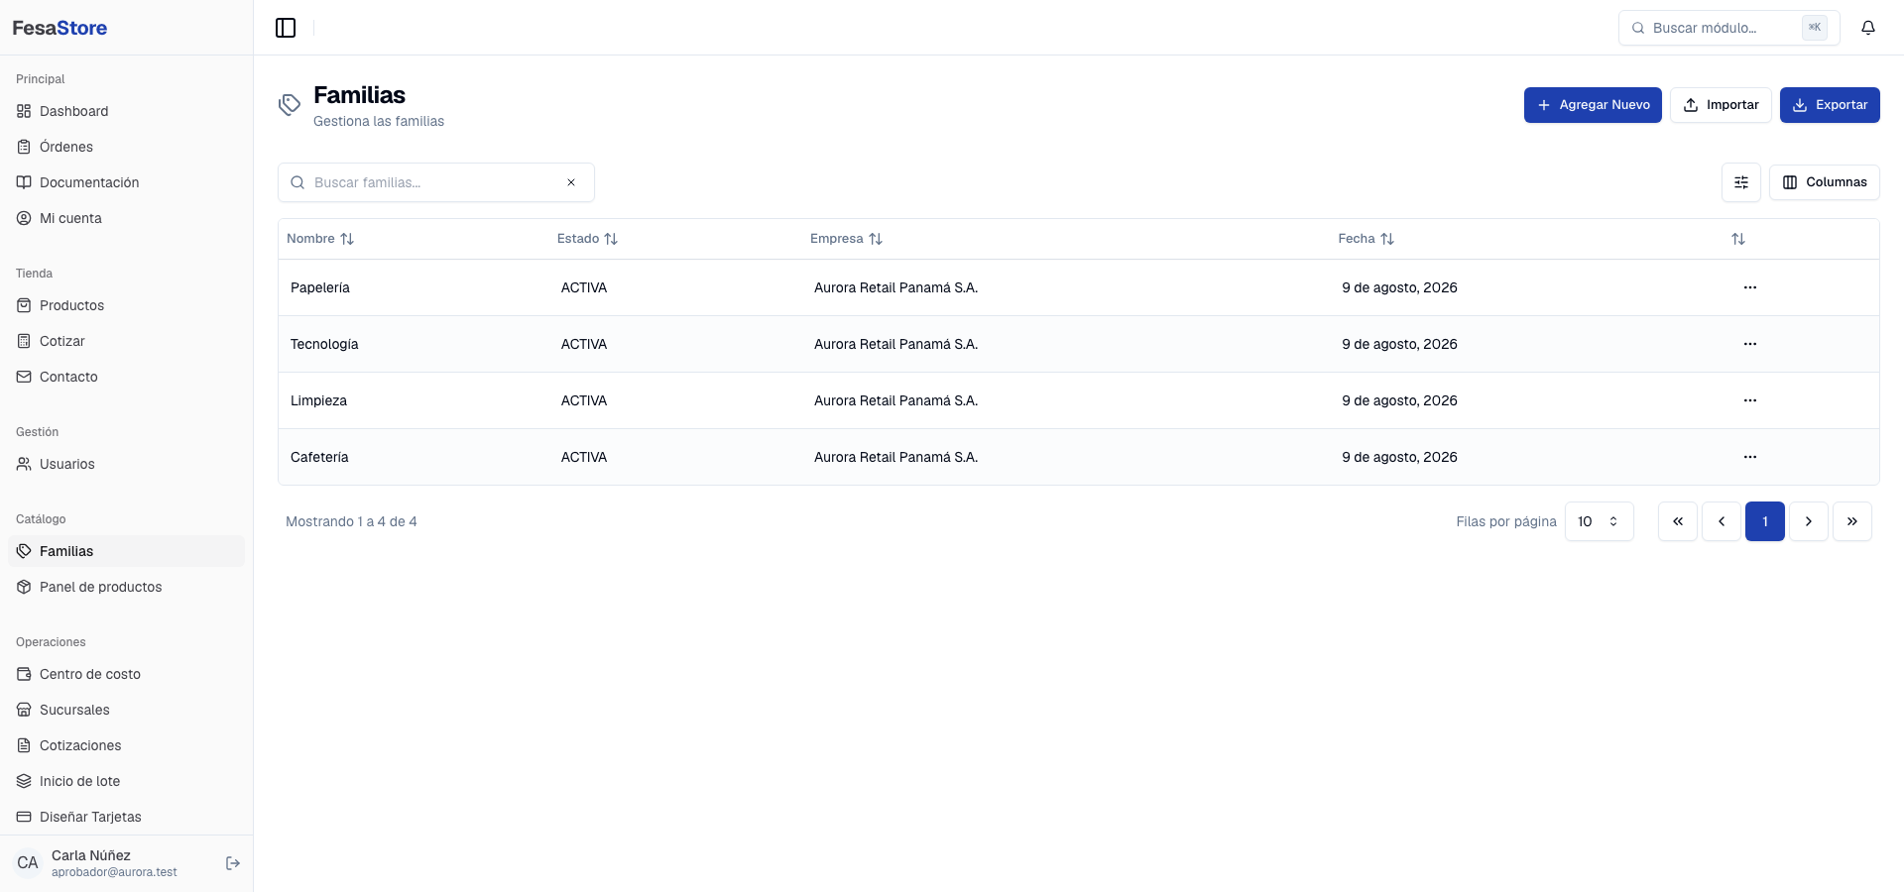
Task: Open row actions menu for Cafetería
Action: point(1750,457)
